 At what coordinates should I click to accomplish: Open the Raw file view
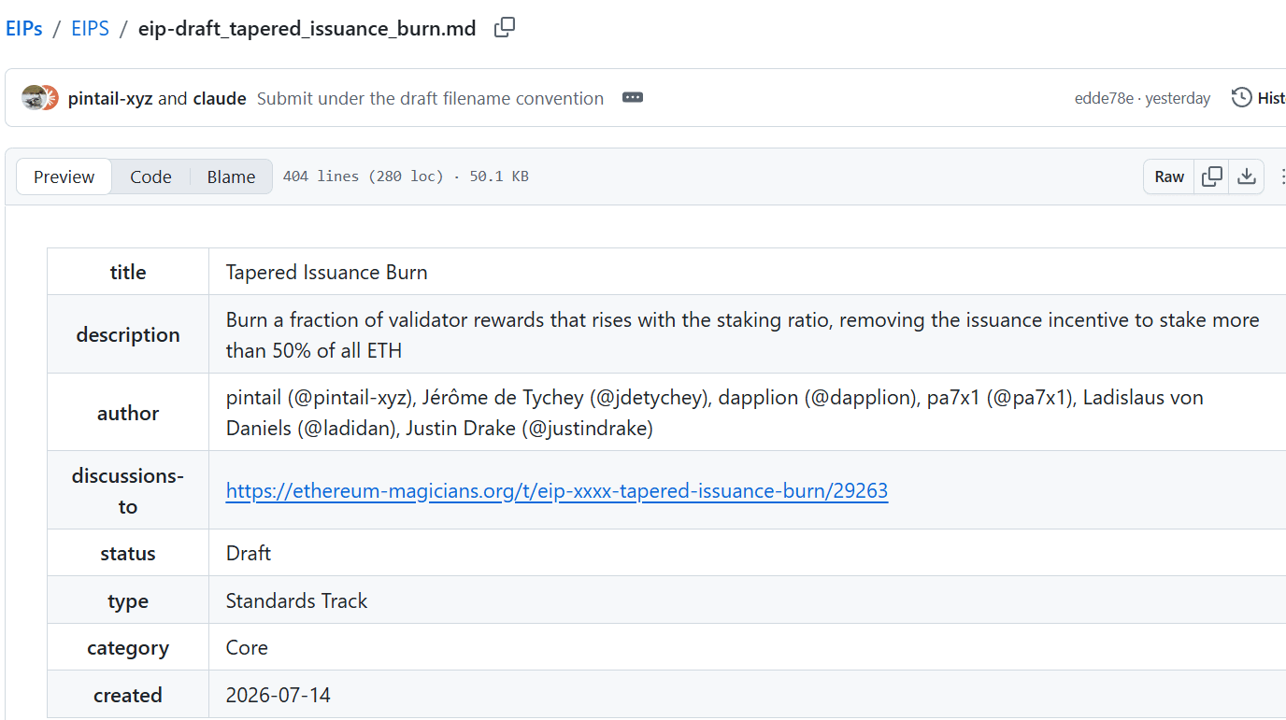coord(1169,176)
